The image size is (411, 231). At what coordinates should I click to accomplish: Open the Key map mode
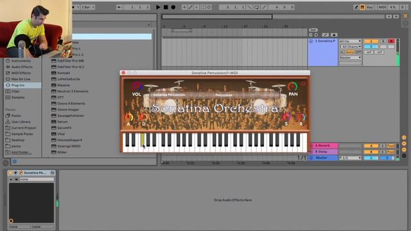[x=370, y=7]
